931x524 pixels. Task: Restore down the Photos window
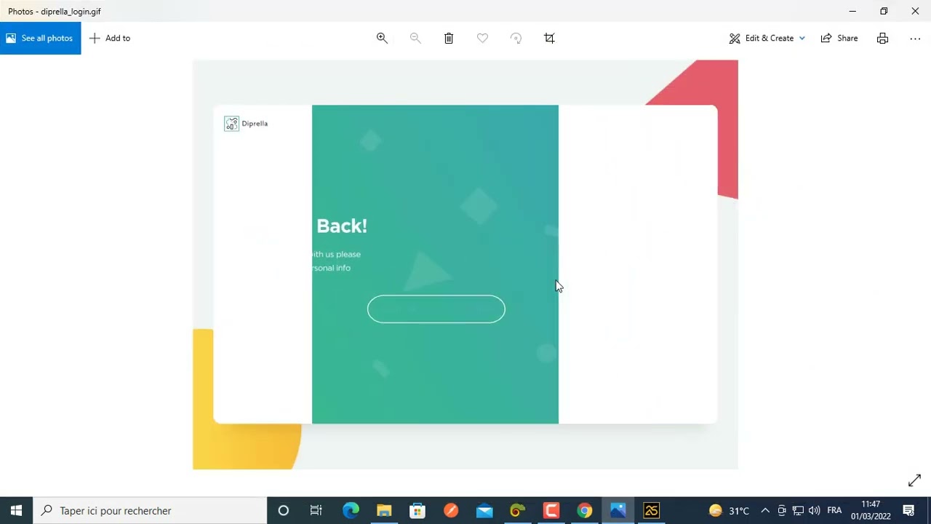[884, 11]
